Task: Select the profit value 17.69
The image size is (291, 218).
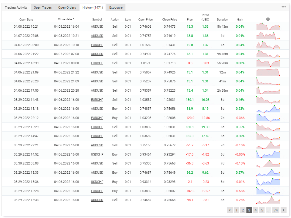Action: click(x=205, y=136)
